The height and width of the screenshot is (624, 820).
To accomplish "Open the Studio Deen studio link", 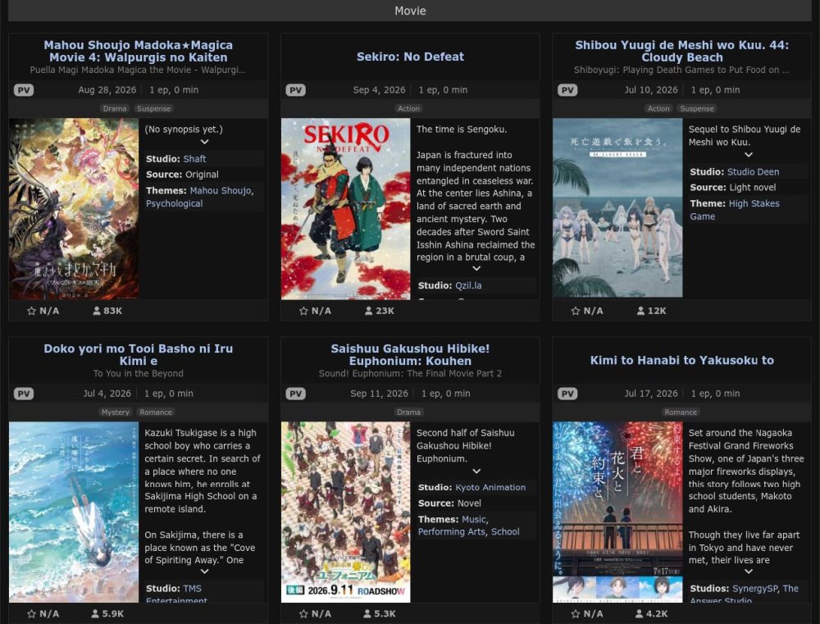I will (x=753, y=172).
